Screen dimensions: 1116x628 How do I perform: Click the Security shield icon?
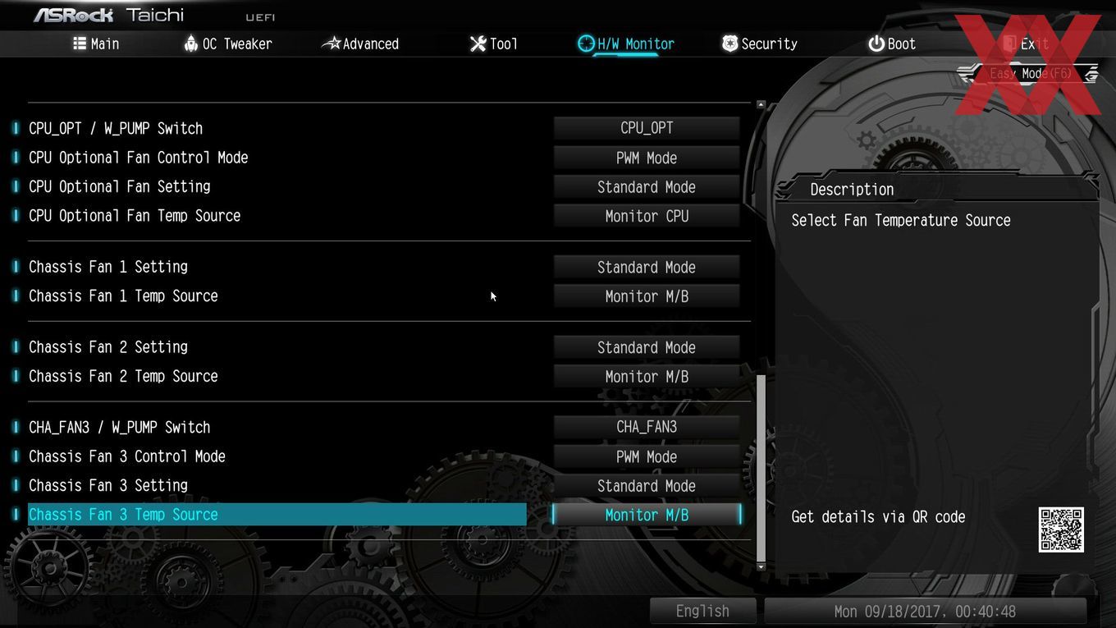(730, 44)
